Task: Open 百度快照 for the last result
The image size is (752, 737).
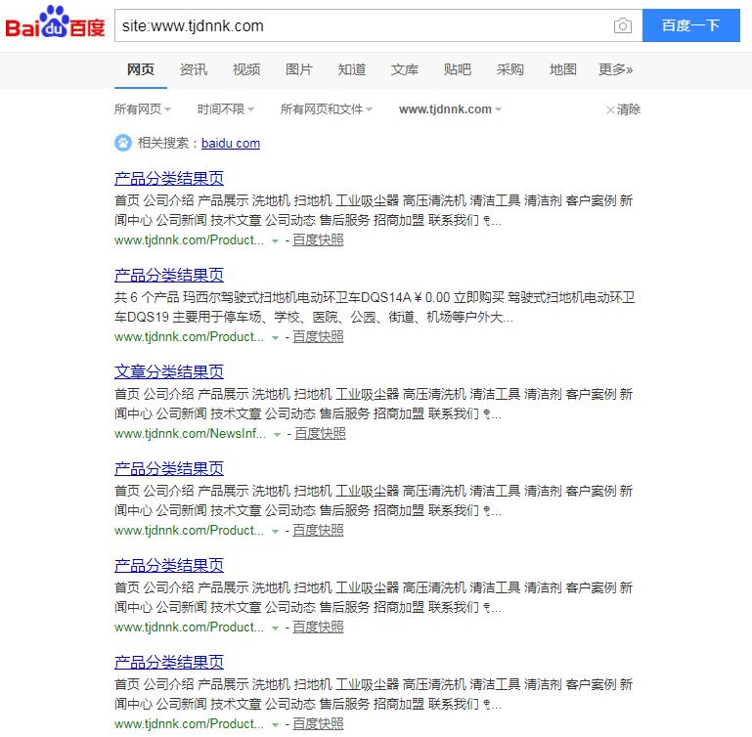Action: click(318, 723)
